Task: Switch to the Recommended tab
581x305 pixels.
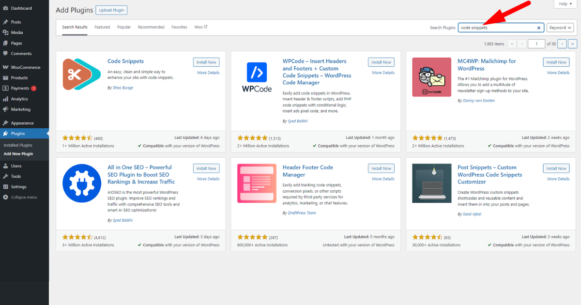Action: click(151, 27)
